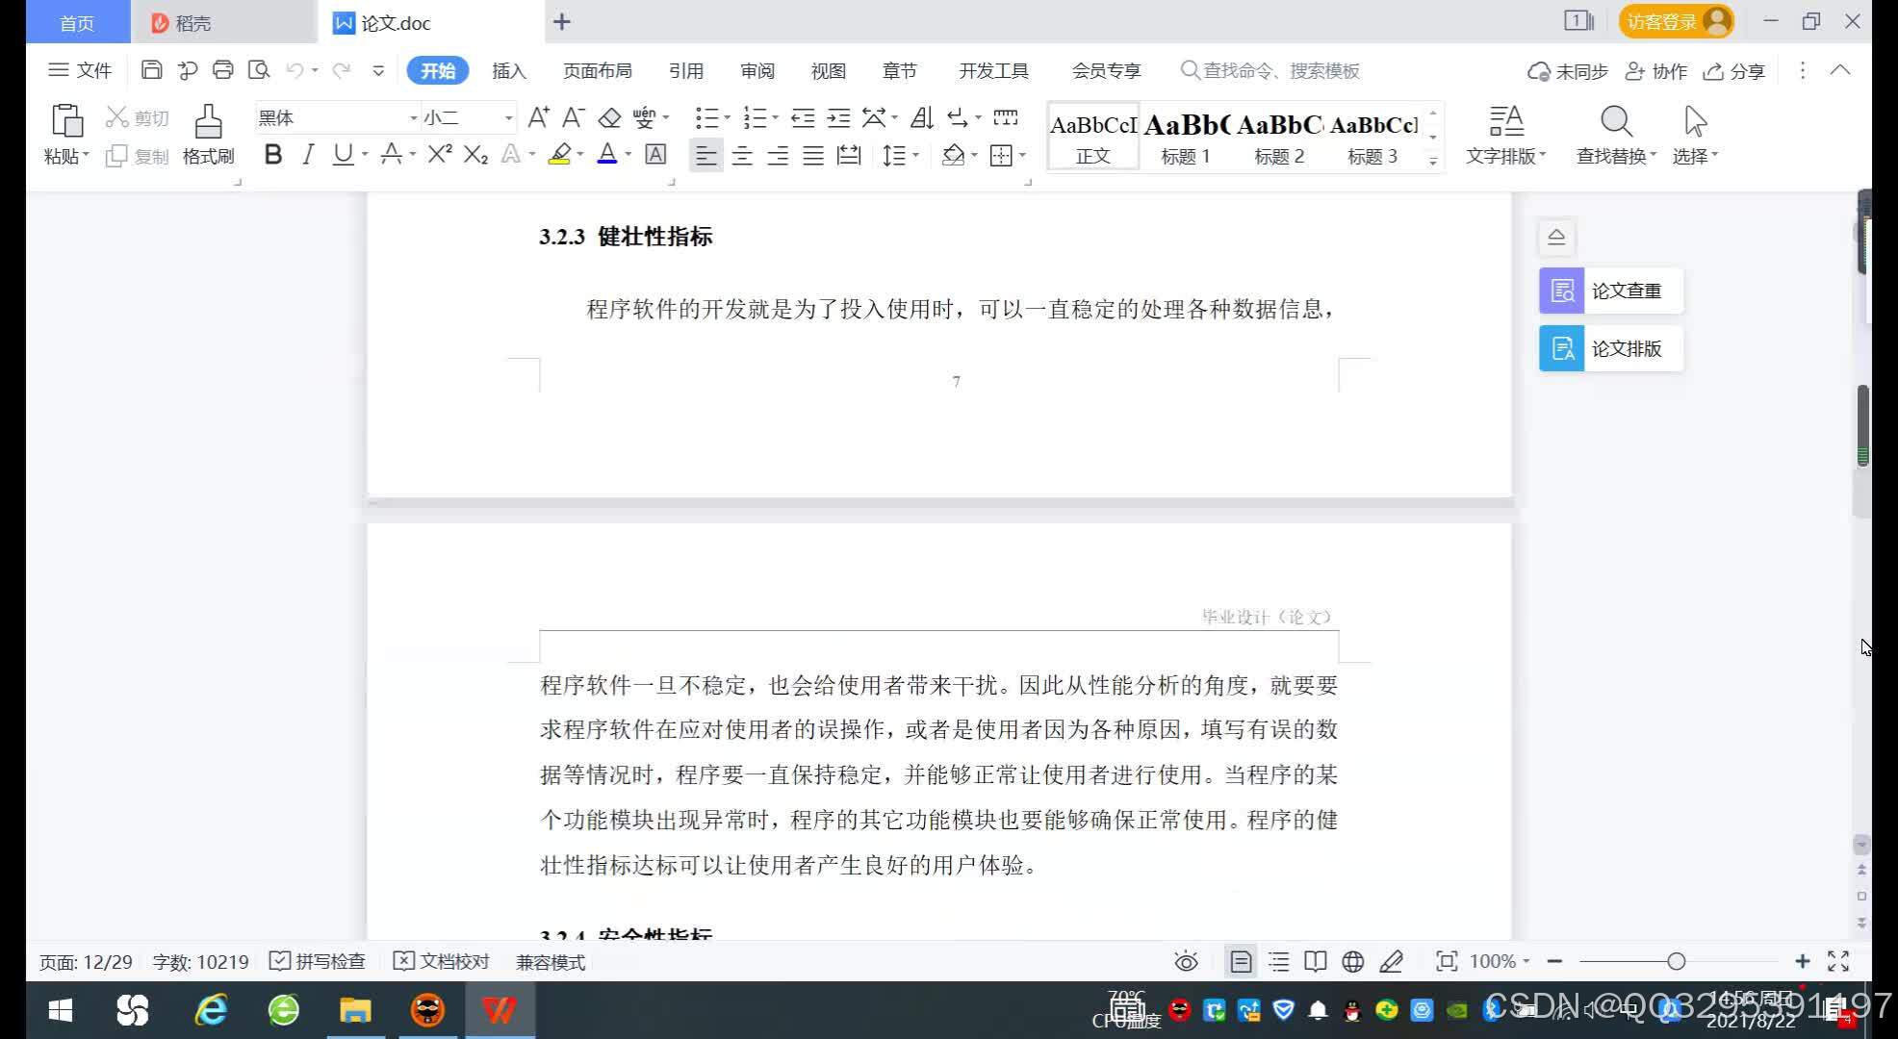Open new tab with plus button
The width and height of the screenshot is (1898, 1039).
tap(562, 21)
